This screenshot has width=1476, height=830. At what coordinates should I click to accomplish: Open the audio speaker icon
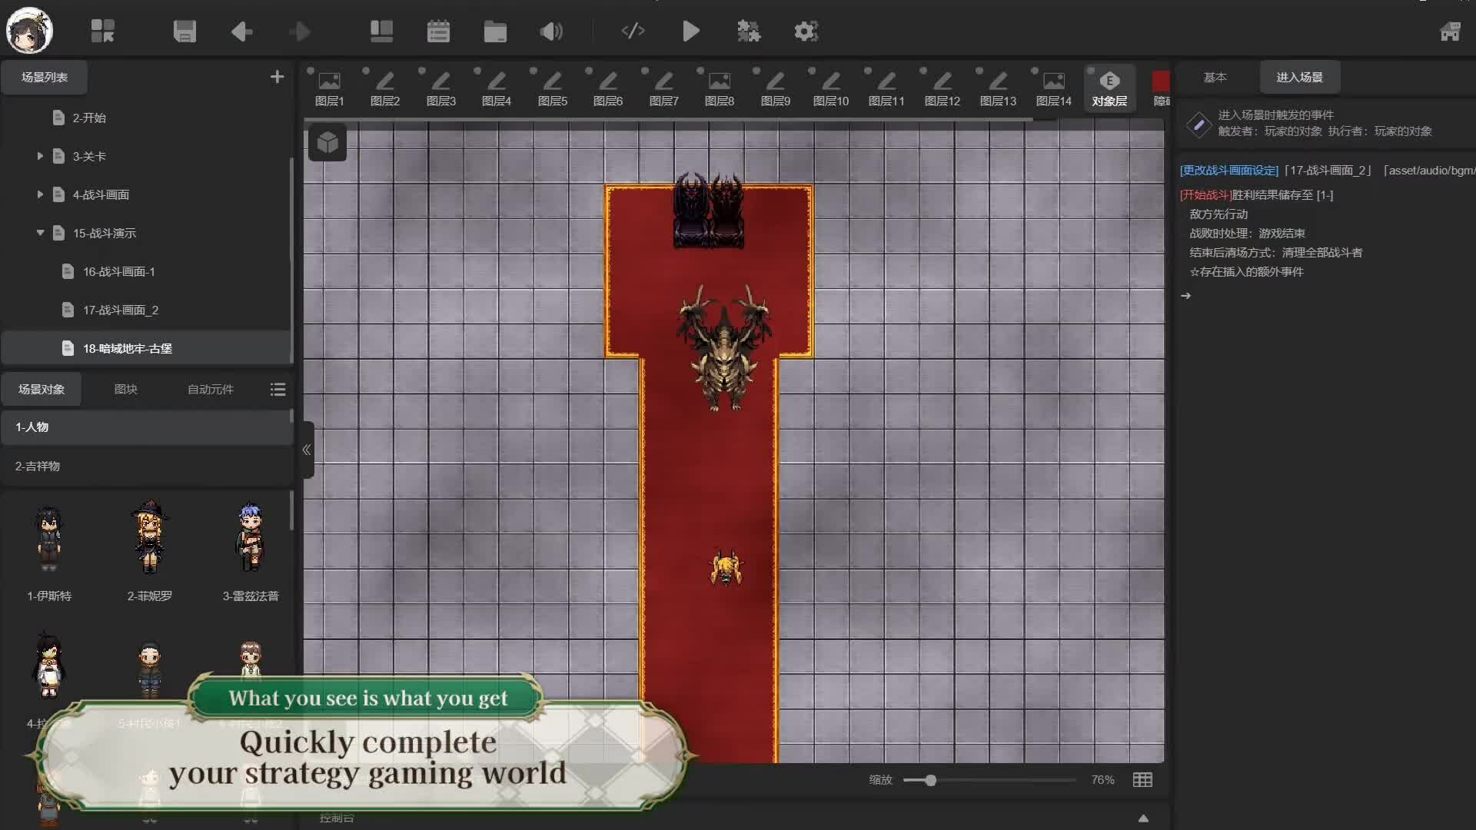click(551, 32)
